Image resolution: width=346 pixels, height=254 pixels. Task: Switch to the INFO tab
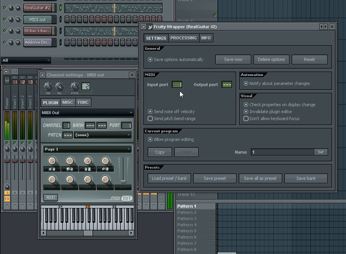pyautogui.click(x=206, y=38)
